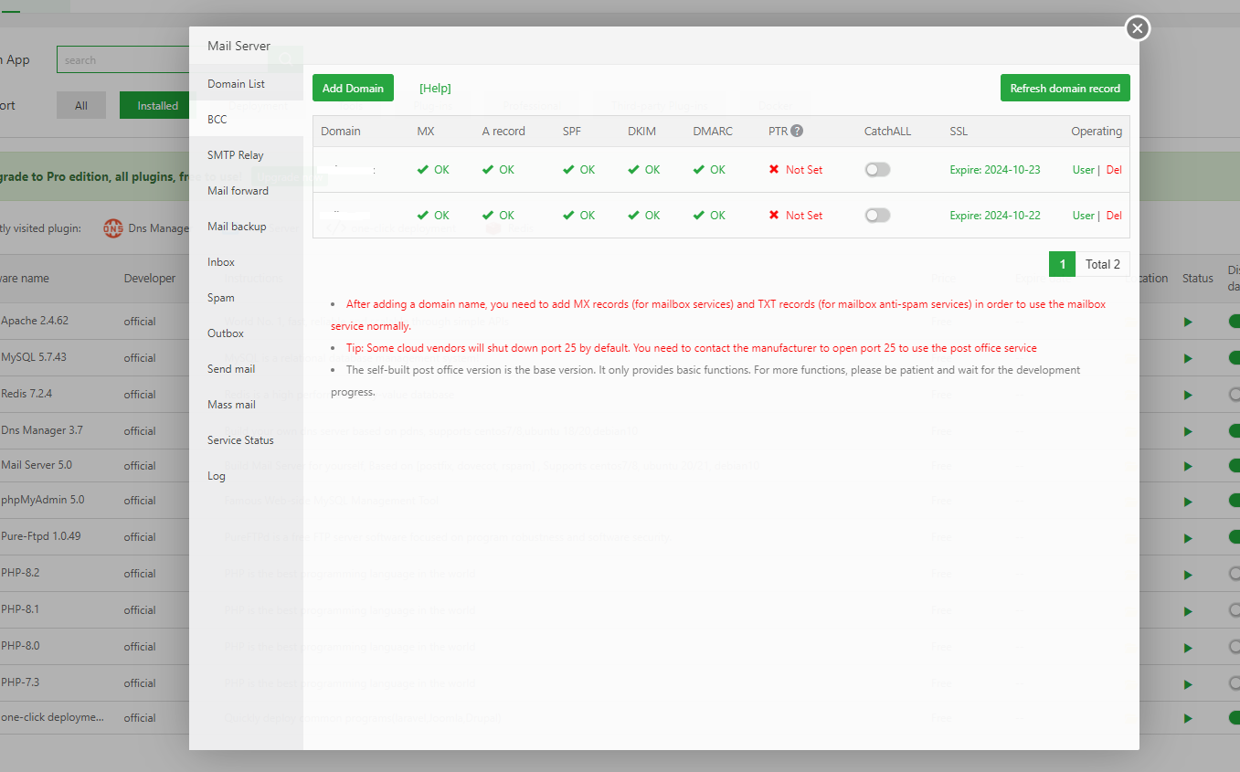The width and height of the screenshot is (1240, 772).
Task: Click the Developer column header in background
Action: tap(150, 279)
